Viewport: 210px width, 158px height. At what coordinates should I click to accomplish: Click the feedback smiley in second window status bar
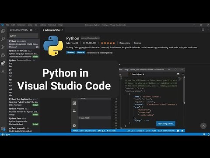pos(178,131)
